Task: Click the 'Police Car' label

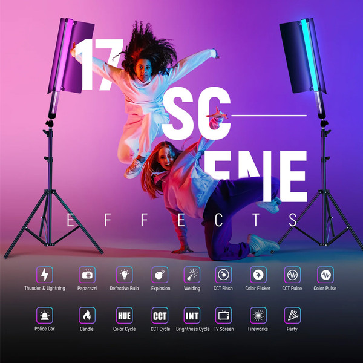Action: click(45, 329)
